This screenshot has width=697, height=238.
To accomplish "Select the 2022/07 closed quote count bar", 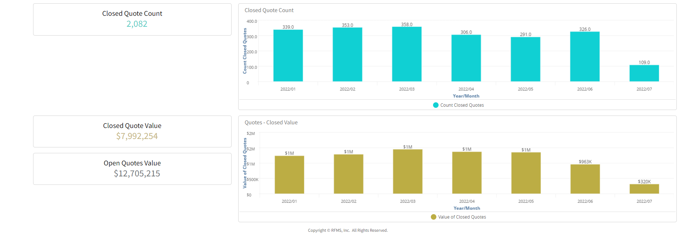I will click(x=644, y=73).
